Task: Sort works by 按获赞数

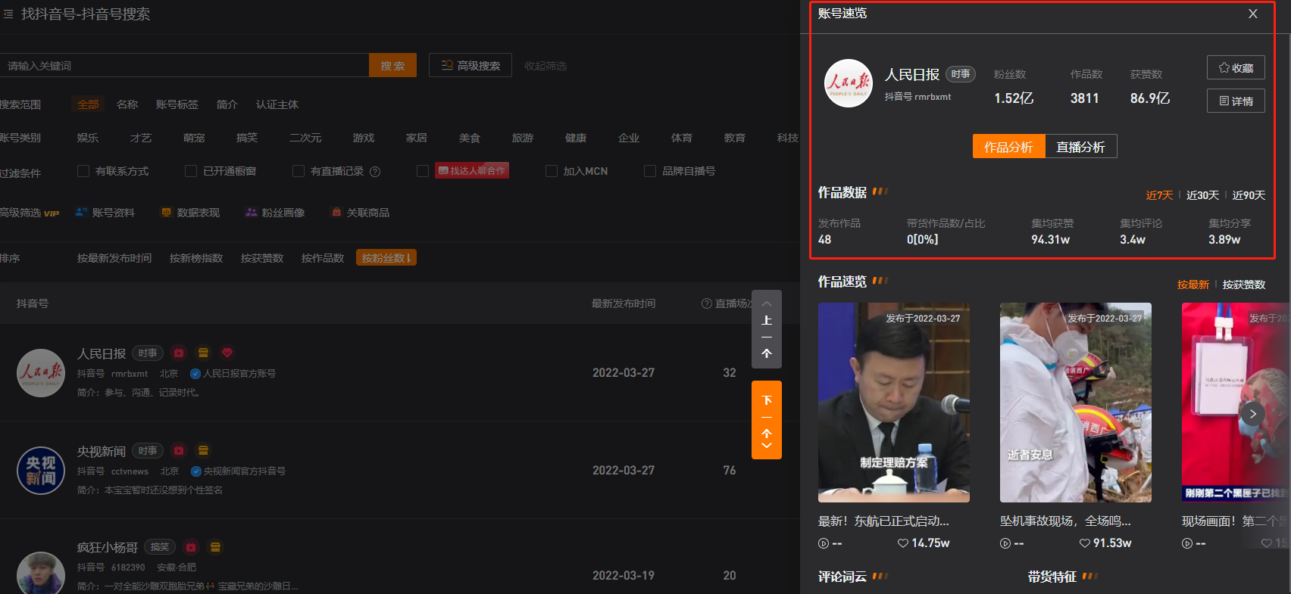Action: (1244, 285)
